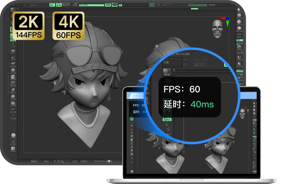Select the SliceCurve brush icon
The image size is (282, 184).
239,64
